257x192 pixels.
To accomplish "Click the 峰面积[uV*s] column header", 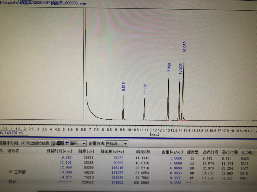I will tap(112, 151).
